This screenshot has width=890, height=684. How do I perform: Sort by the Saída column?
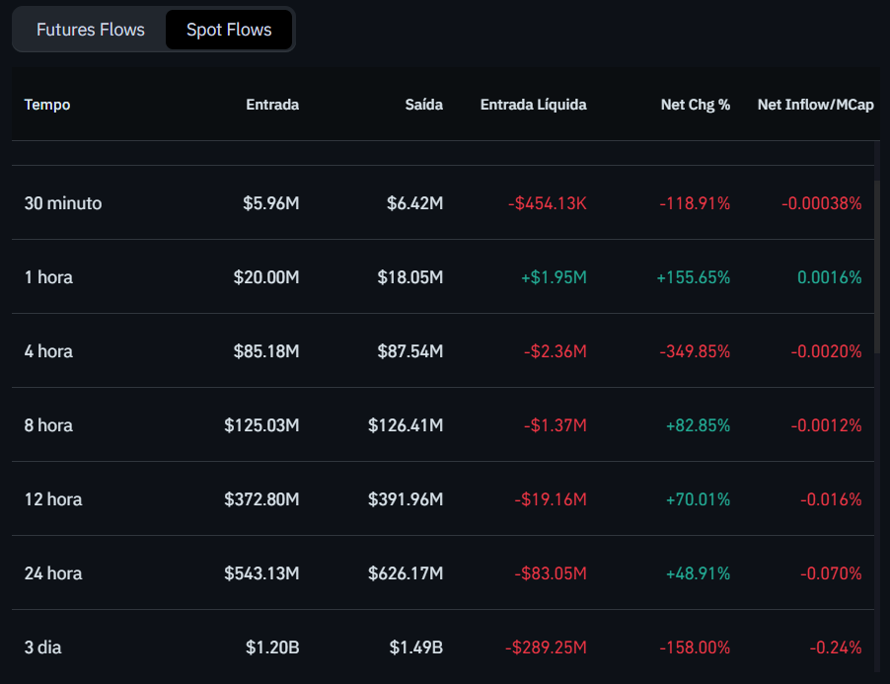424,105
